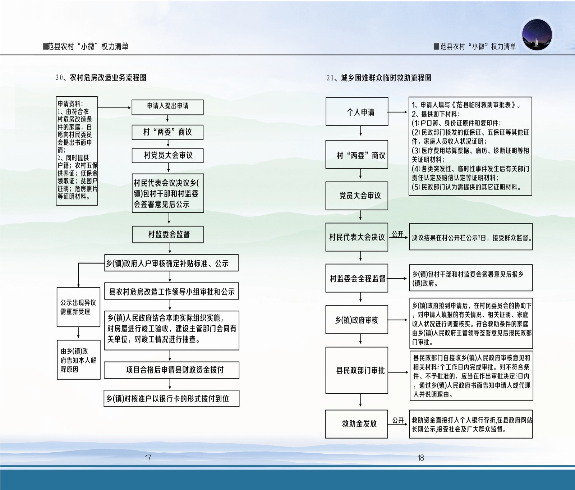Click the '村监委会全程监督' flow box
The height and width of the screenshot is (490, 575).
click(356, 278)
